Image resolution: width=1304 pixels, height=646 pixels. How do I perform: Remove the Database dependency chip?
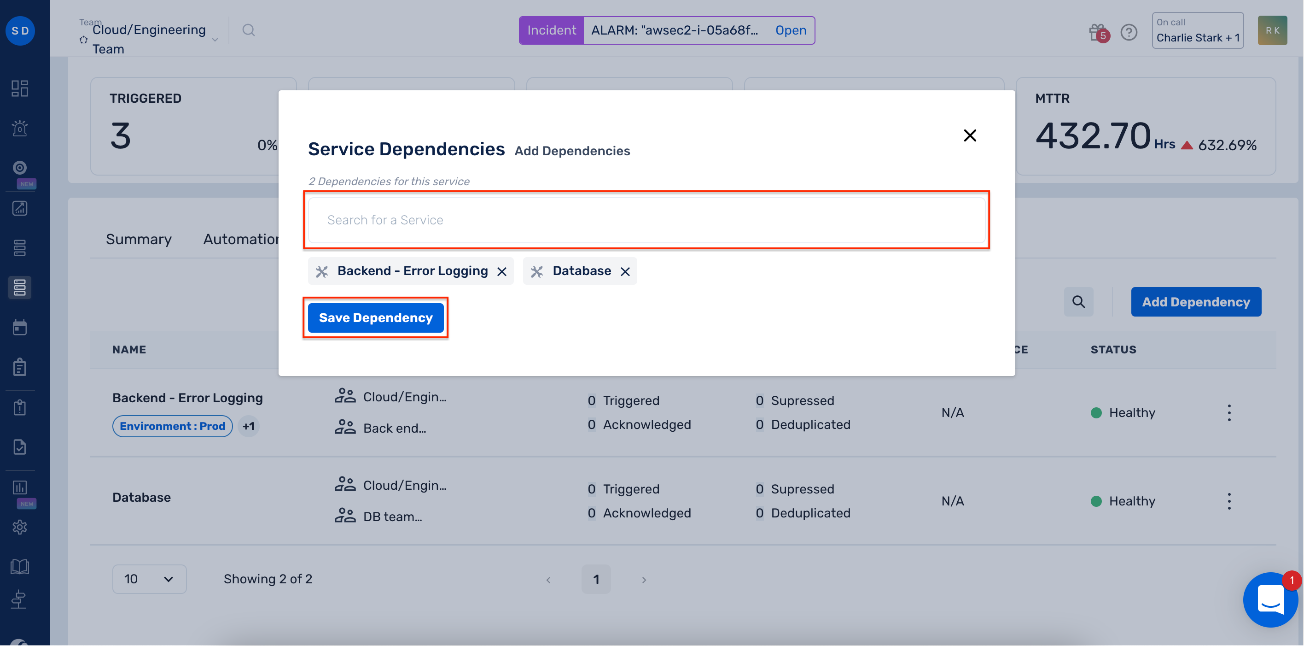pyautogui.click(x=625, y=271)
